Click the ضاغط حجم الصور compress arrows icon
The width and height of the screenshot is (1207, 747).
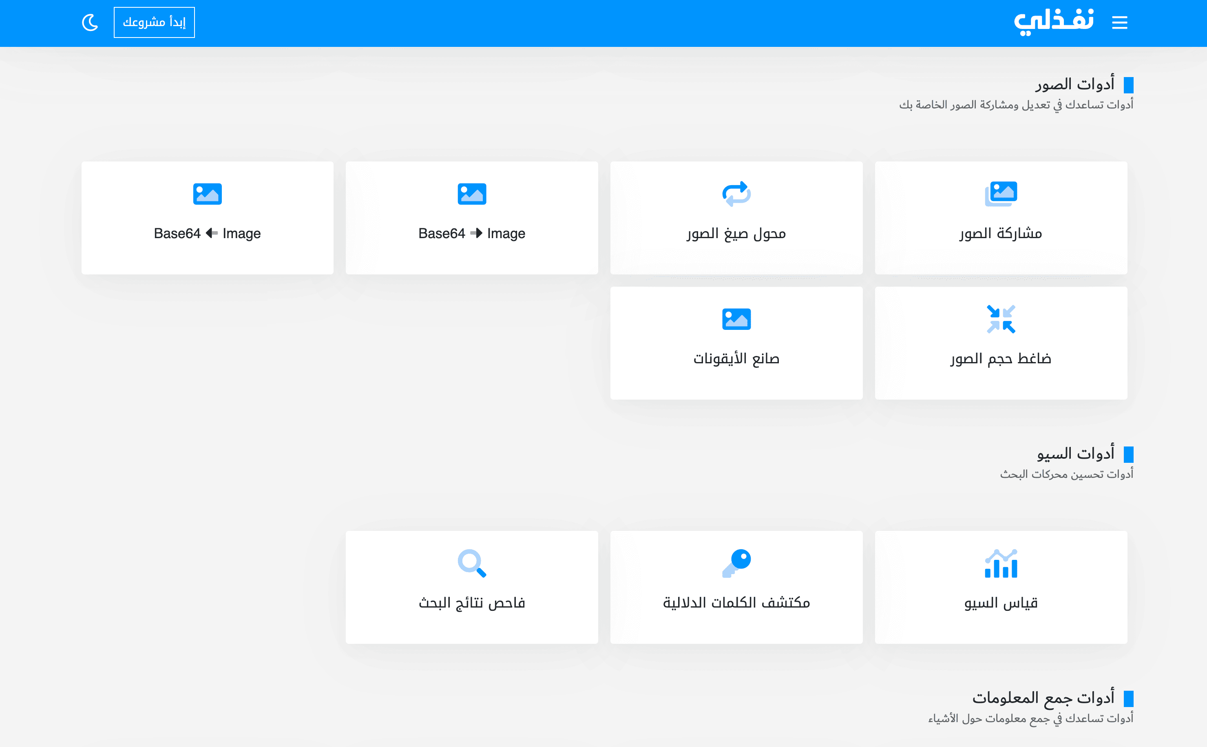coord(1001,319)
